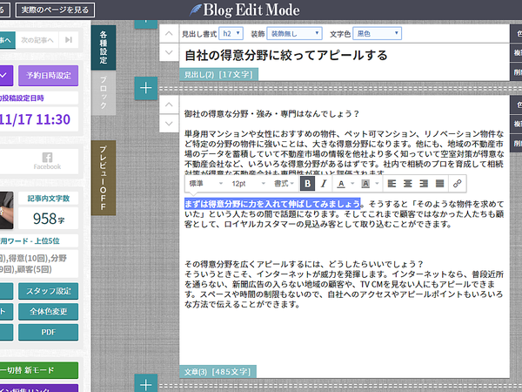Image resolution: width=522 pixels, height=392 pixels.
Task: Switch to ブロック side tab
Action: pyautogui.click(x=104, y=93)
